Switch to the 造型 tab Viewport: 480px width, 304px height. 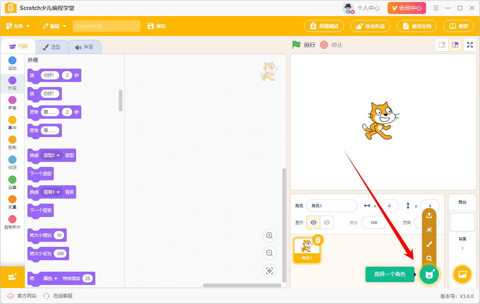pyautogui.click(x=51, y=47)
